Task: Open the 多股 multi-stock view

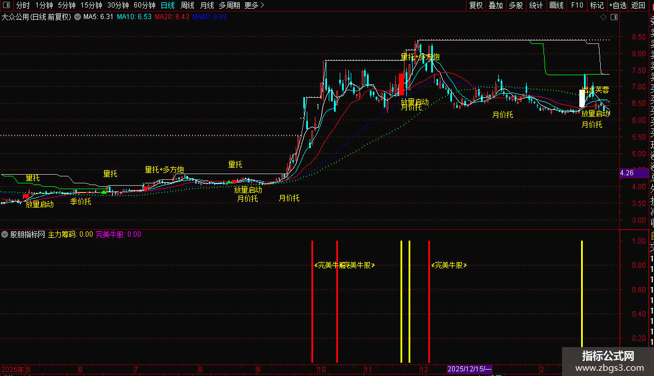Action: click(516, 5)
